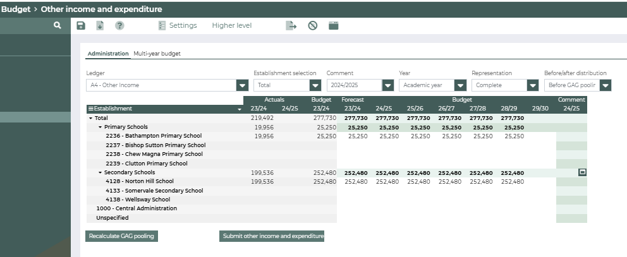The image size is (627, 257).
Task: Open comment icon on Secondary Schools row
Action: 583,172
